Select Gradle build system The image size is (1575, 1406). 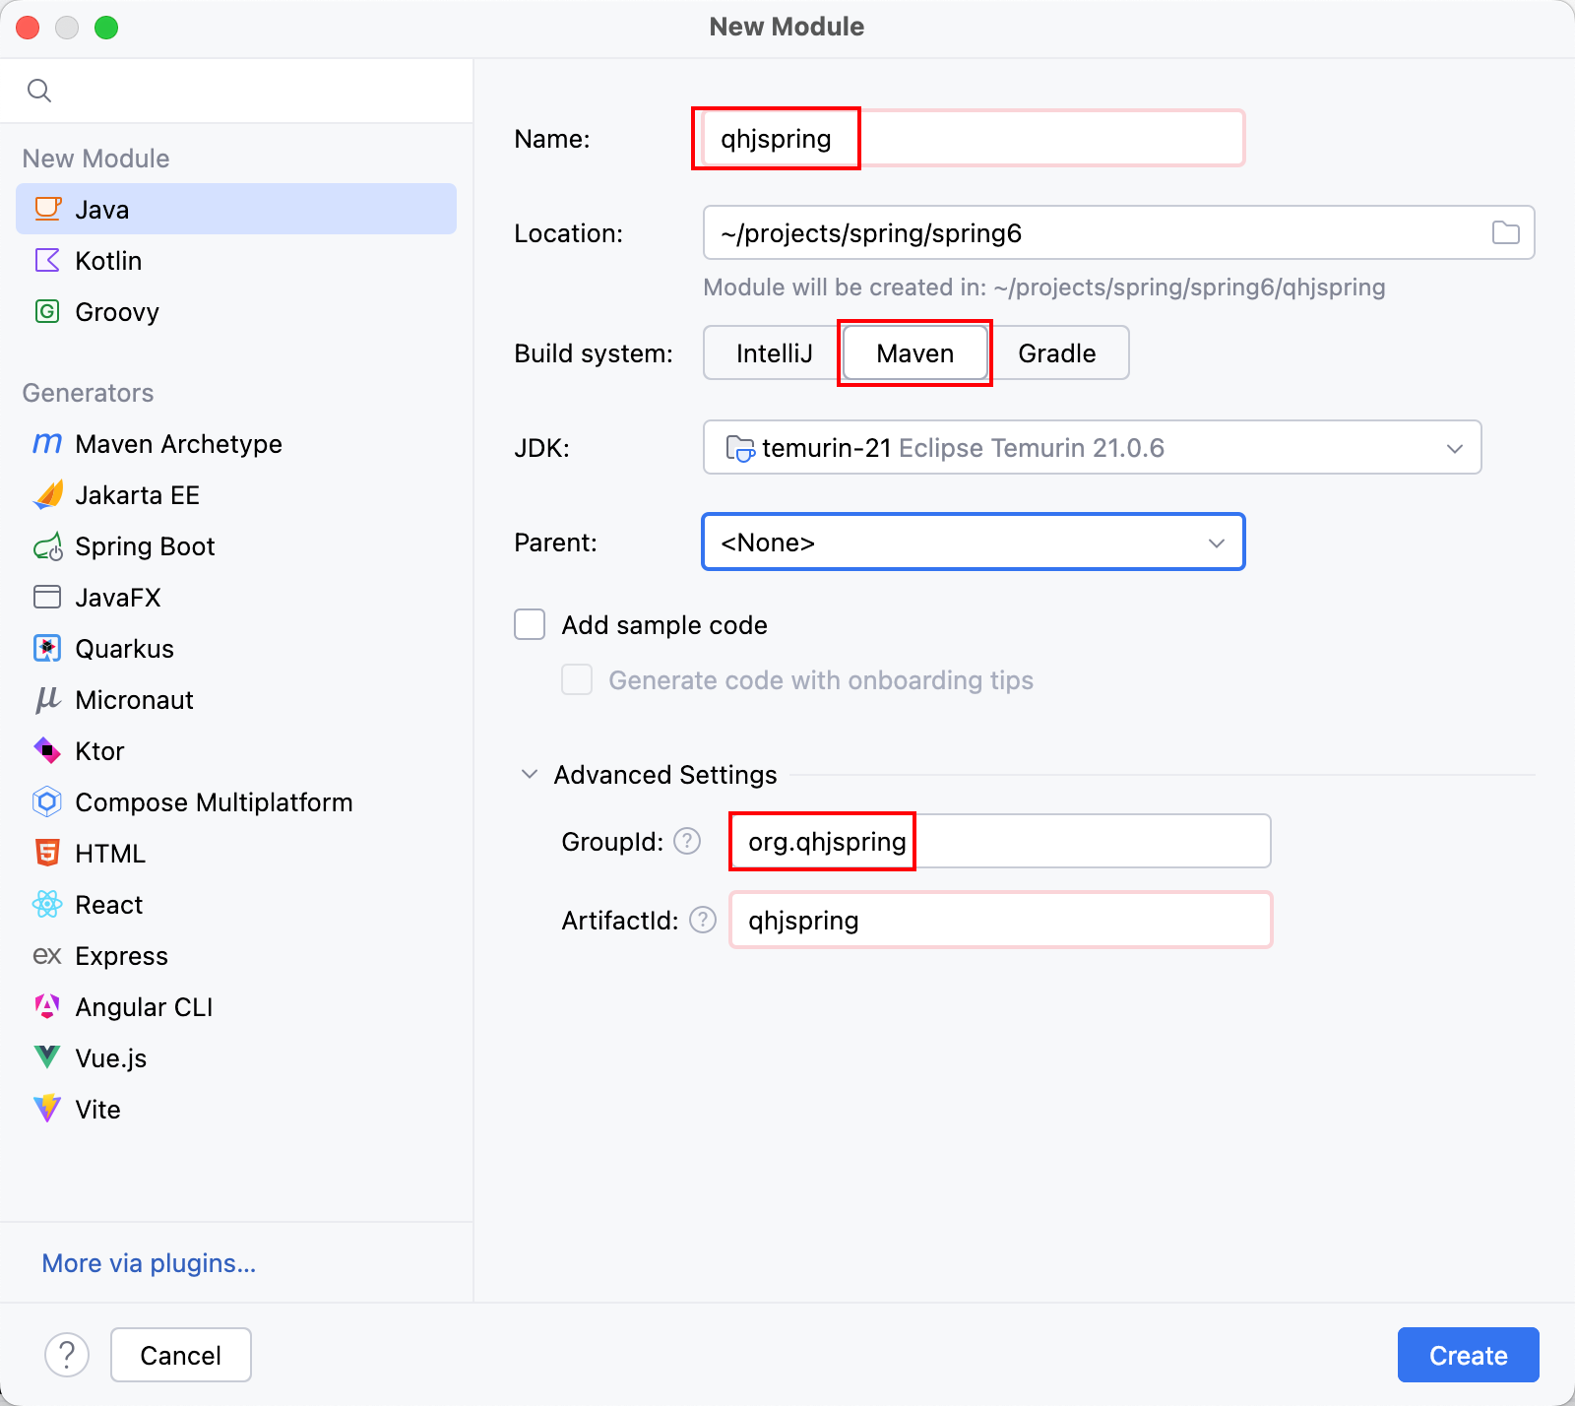click(1057, 352)
